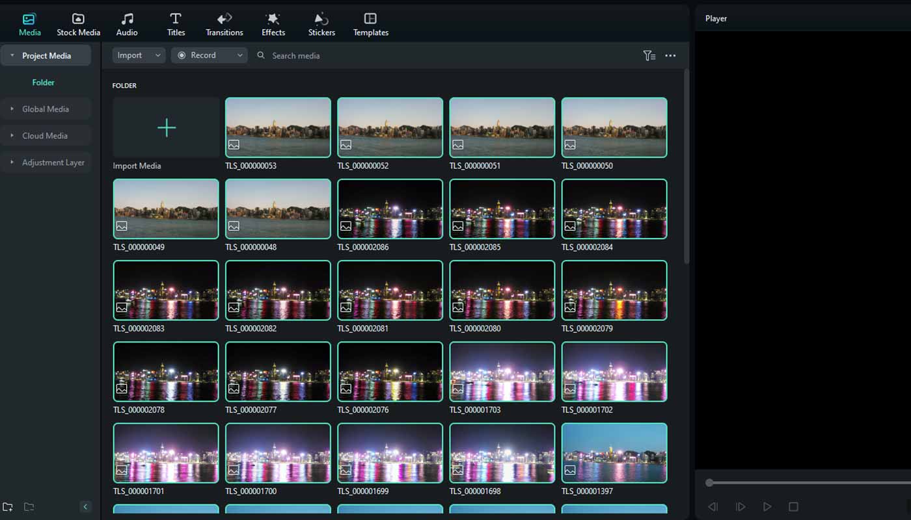Open the Templates tab
Viewport: 911px width, 520px height.
tap(371, 25)
